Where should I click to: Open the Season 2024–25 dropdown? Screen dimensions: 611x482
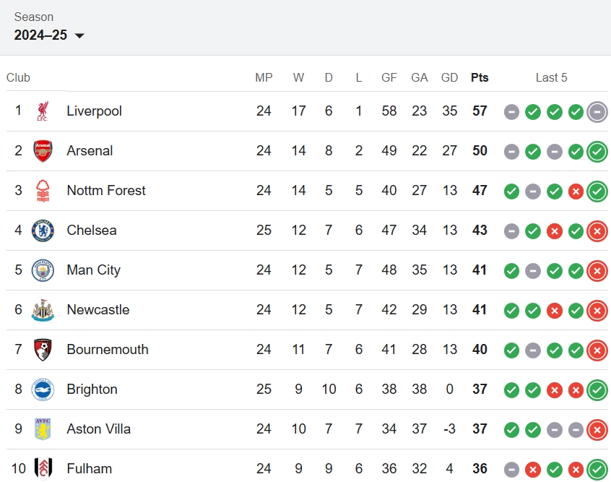click(x=49, y=35)
